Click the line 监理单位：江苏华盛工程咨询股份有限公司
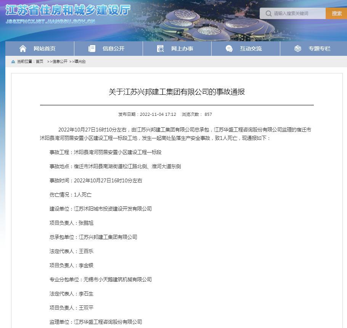 tap(96, 322)
